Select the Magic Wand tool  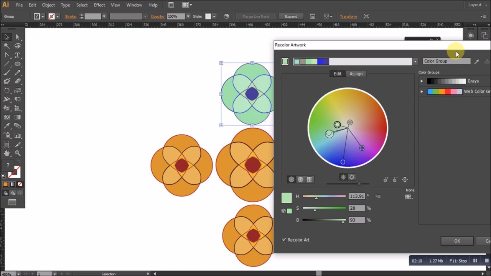pos(7,46)
